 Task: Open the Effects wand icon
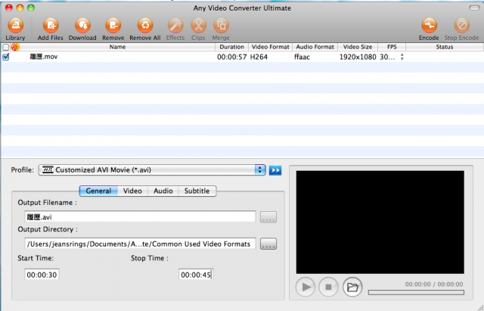click(175, 25)
